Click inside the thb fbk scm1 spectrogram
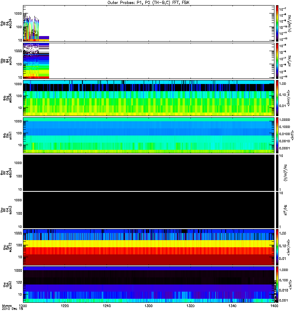Image resolution: width=297 pixels, height=317 pixels. pos(148,135)
